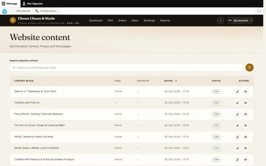The height and width of the screenshot is (166, 266).
Task: Sort by Edited By column header
Action: (x=143, y=81)
